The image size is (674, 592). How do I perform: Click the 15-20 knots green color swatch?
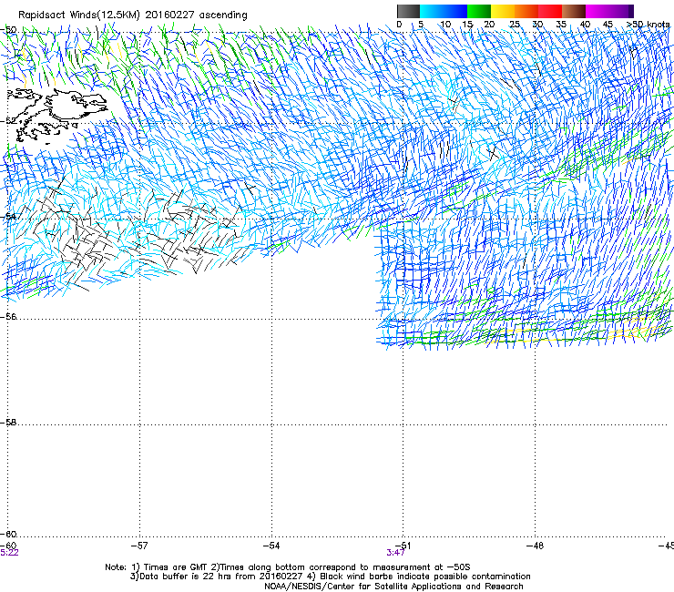479,11
